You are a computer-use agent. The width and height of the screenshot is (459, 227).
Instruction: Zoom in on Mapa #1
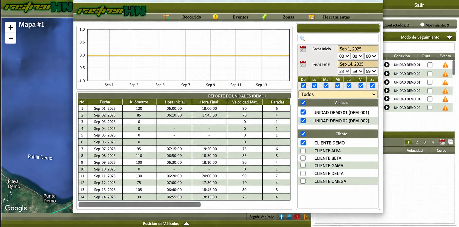point(11,27)
